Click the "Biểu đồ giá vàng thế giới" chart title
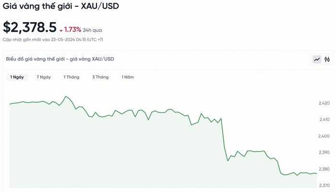Screen dimensions: 336x192 tap(60, 59)
